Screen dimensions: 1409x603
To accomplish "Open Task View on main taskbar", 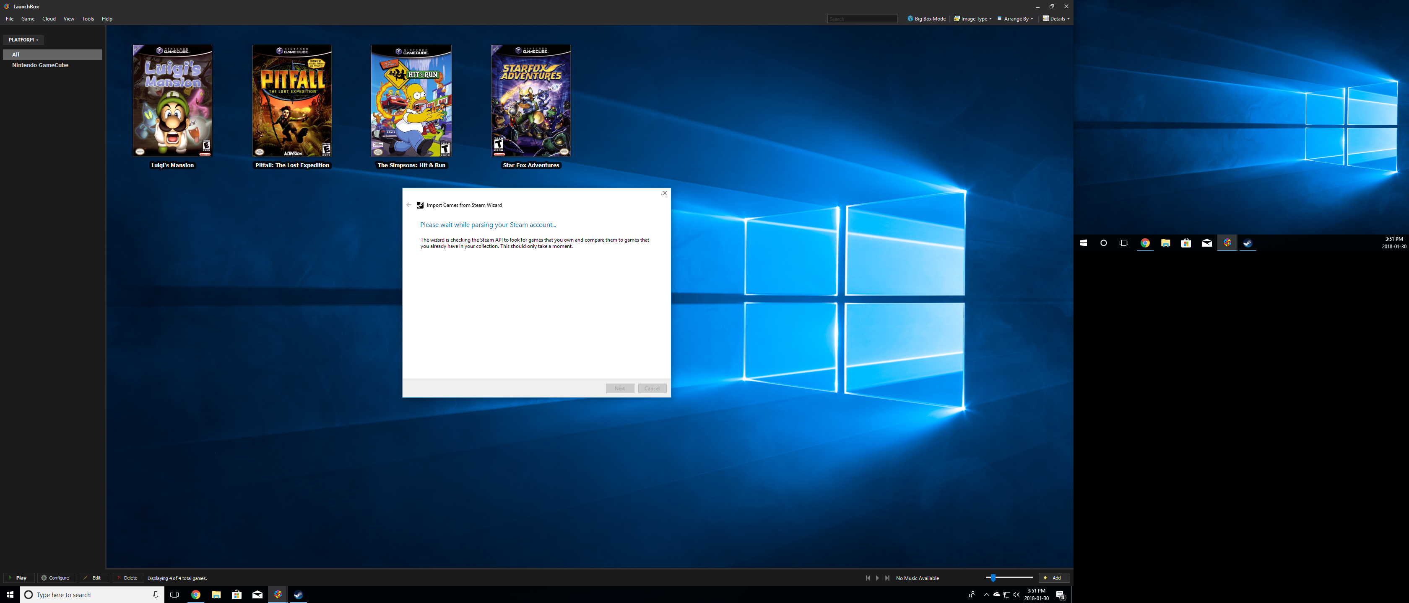I will [174, 595].
